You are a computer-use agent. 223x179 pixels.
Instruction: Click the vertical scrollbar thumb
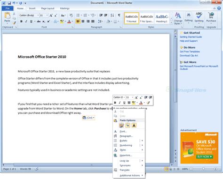175,70
